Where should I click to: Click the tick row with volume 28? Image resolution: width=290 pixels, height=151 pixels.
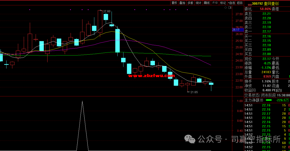(x=267, y=114)
